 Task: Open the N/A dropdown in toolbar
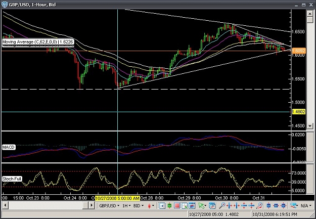[x=306, y=206]
